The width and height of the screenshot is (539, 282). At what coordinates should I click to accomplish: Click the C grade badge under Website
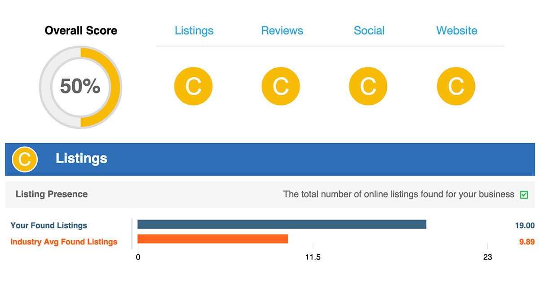tap(456, 86)
